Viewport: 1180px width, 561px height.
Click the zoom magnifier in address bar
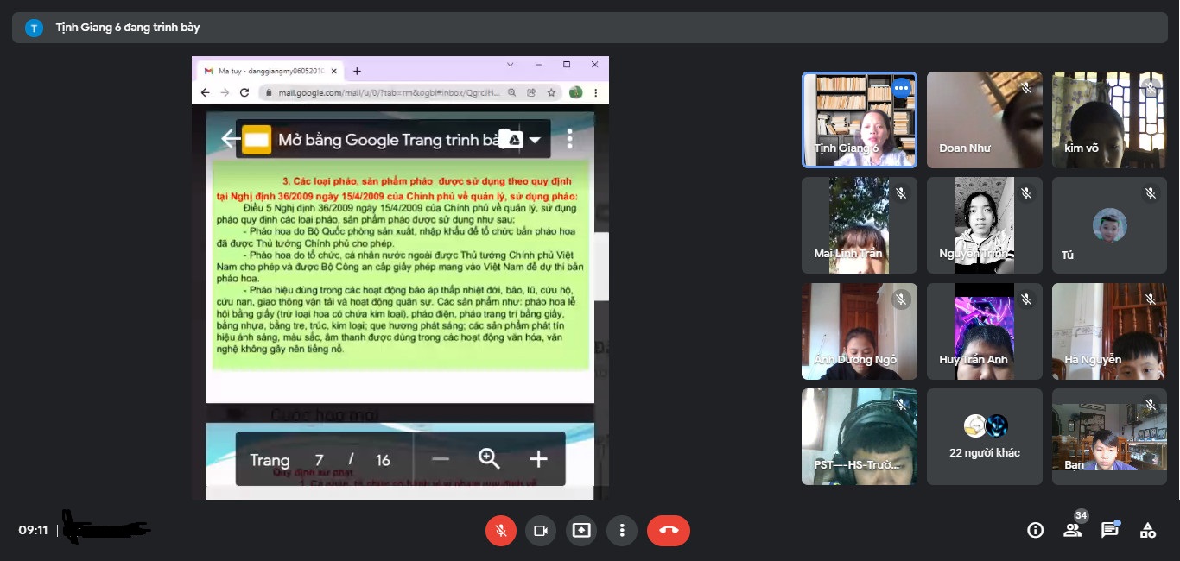tap(511, 92)
